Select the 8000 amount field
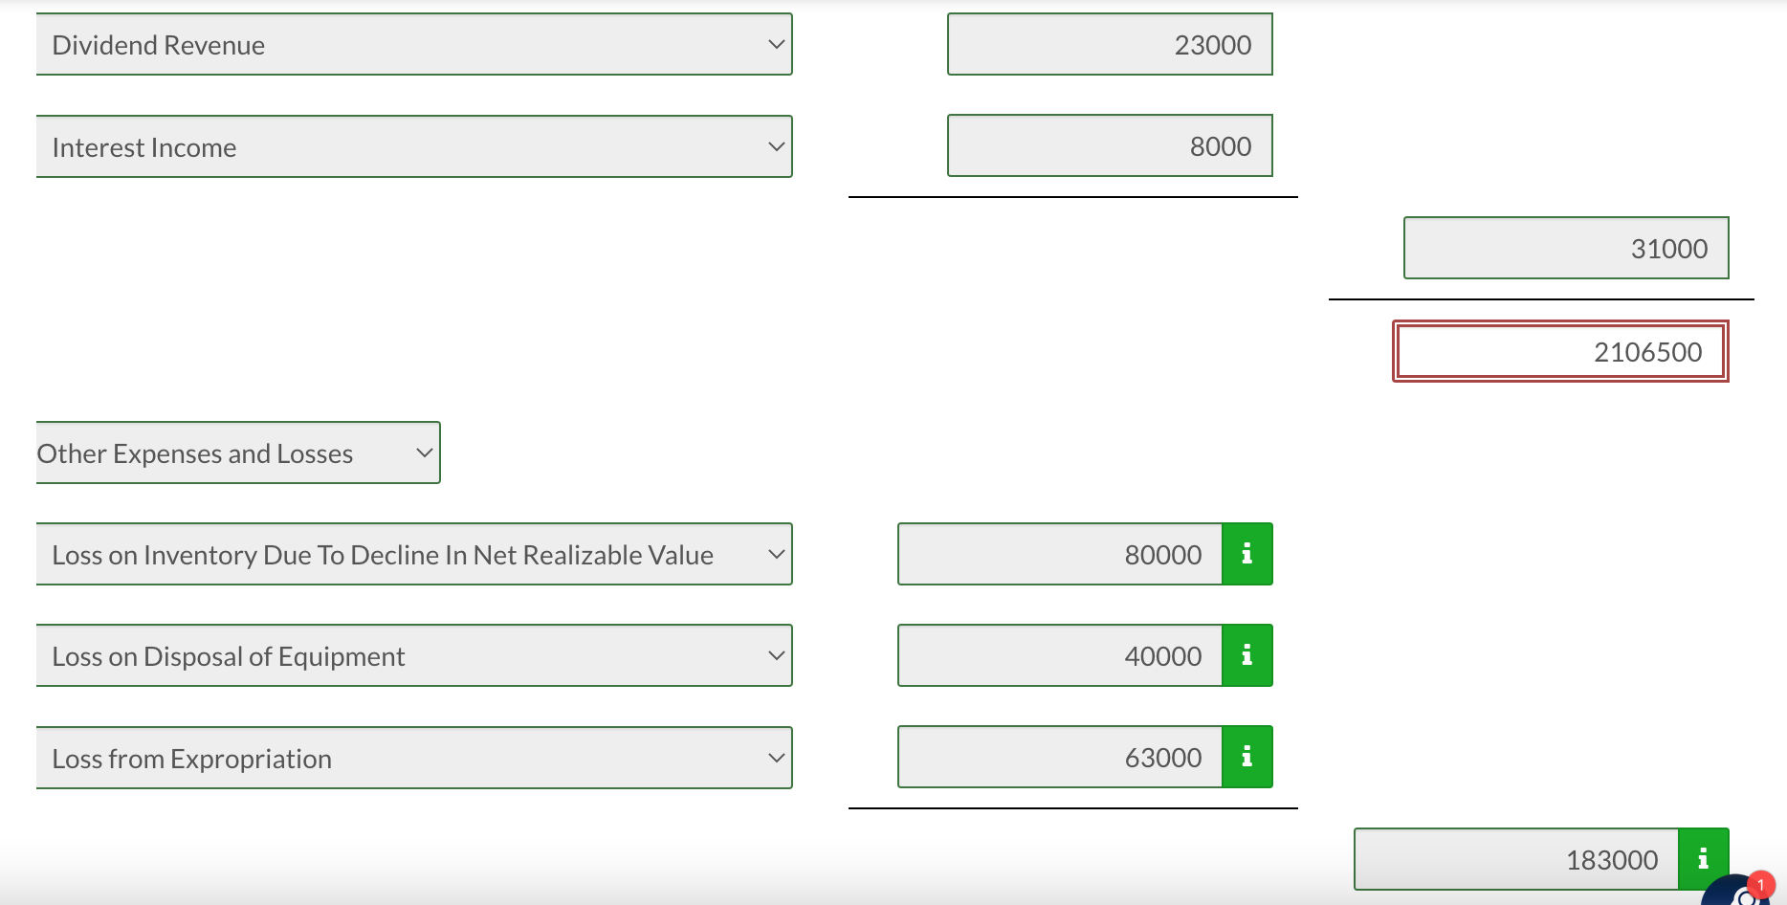 click(1110, 145)
